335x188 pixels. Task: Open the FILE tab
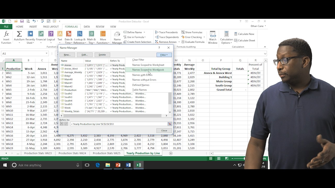click(x=6, y=27)
